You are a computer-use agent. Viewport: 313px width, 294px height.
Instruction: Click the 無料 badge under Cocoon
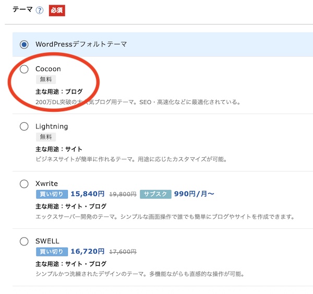(46, 79)
